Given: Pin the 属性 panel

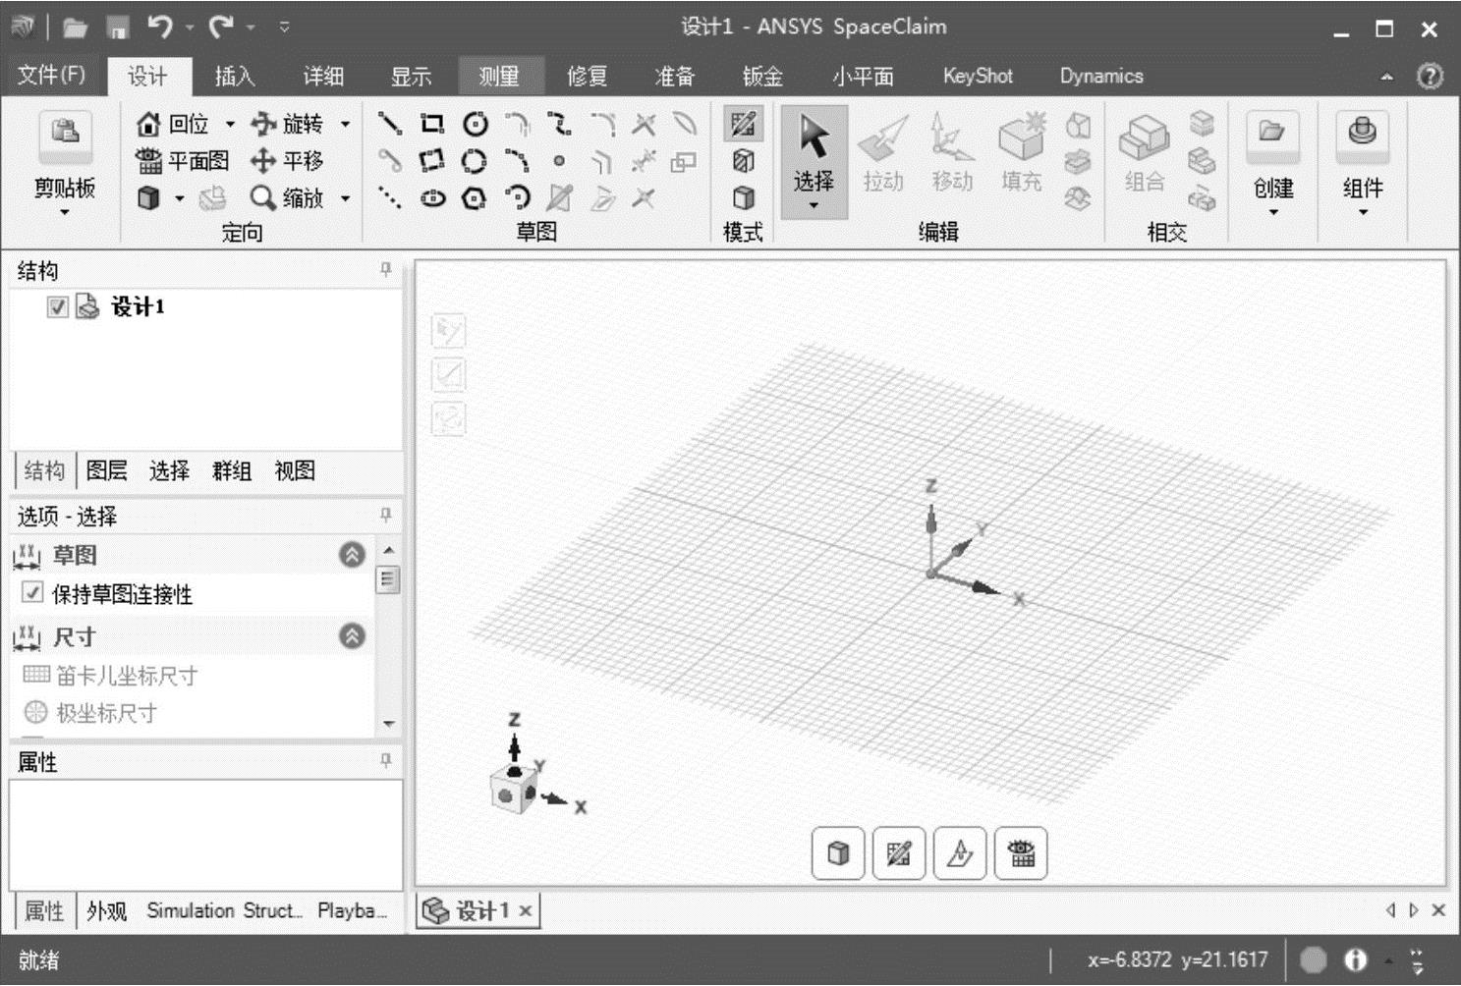Looking at the screenshot, I should (x=386, y=760).
